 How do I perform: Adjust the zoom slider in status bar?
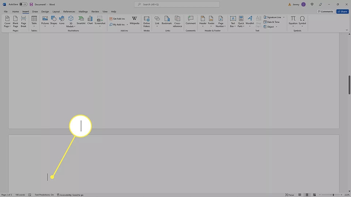point(331,195)
